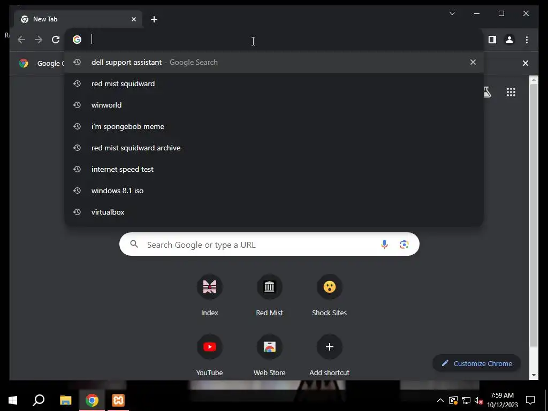Click the Chrome logo in infobar
The image size is (548, 411).
click(x=24, y=63)
